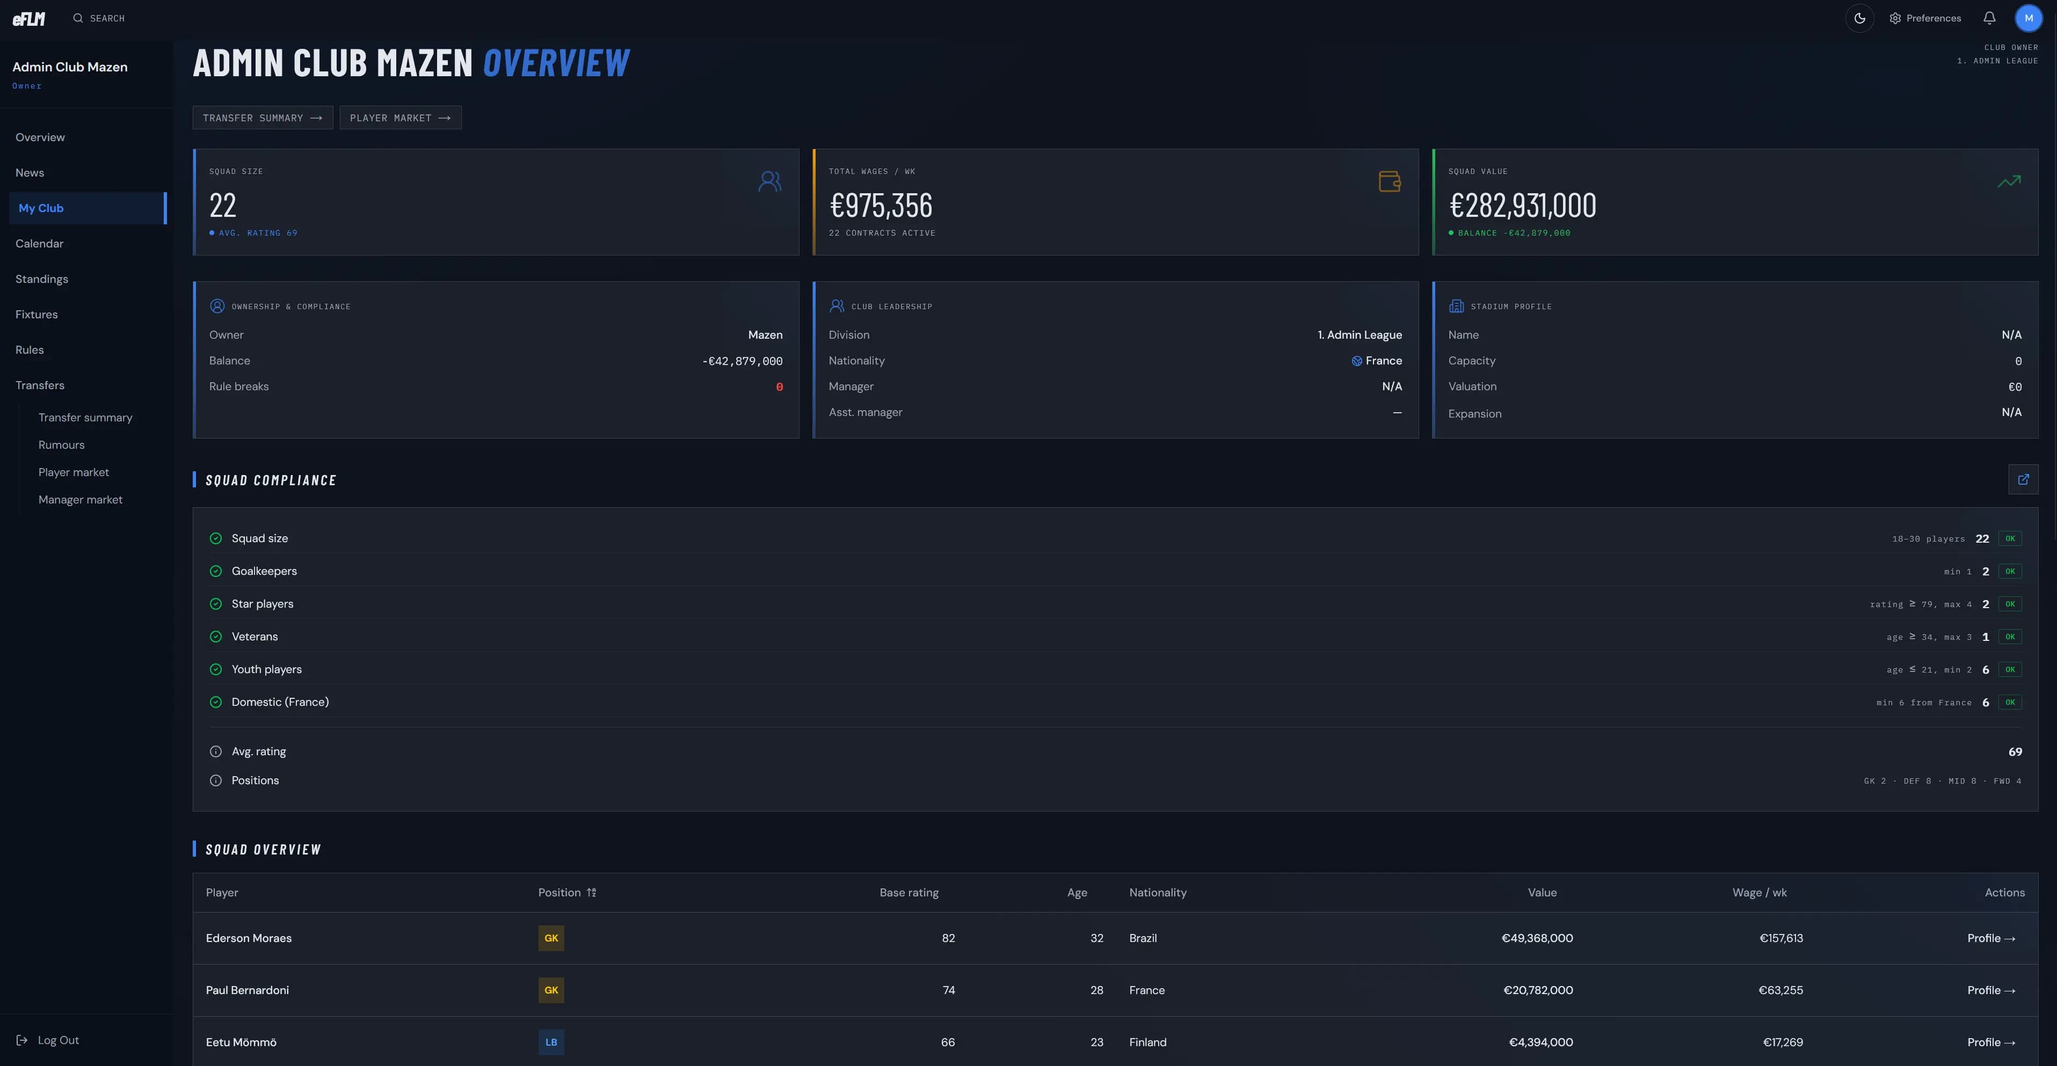Screen dimensions: 2057x1066
Task: Click the €282,931,000 squad value
Action: [x=1522, y=205]
